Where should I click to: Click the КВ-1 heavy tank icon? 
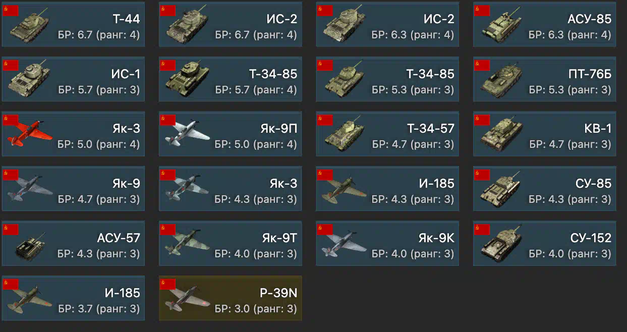pyautogui.click(x=501, y=134)
